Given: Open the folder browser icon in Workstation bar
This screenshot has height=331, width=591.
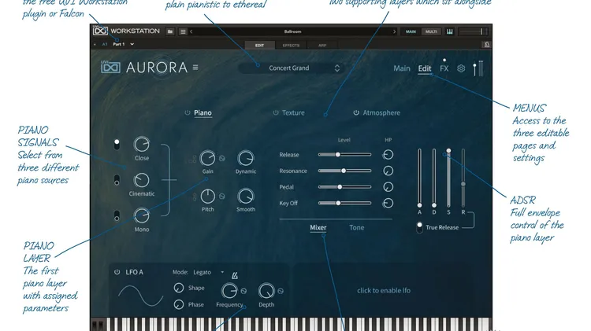Looking at the screenshot, I should (x=170, y=31).
